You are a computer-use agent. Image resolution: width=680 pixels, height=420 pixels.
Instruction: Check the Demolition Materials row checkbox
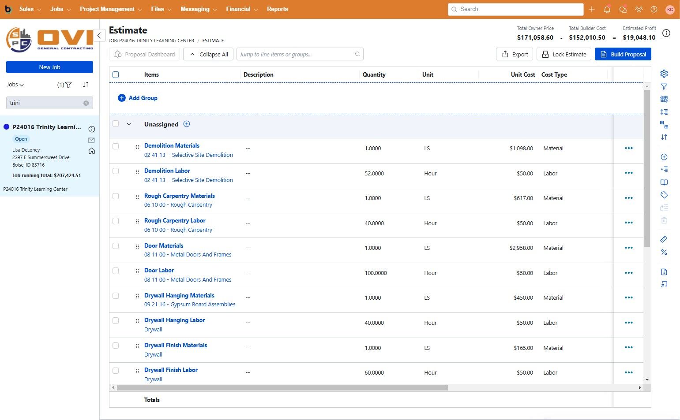coord(116,146)
